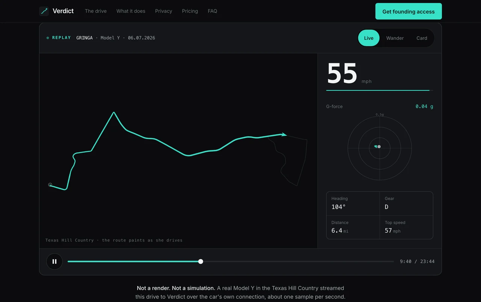481x302 pixels.
Task: Click the Distance 6.4 mi cell
Action: tap(353, 227)
